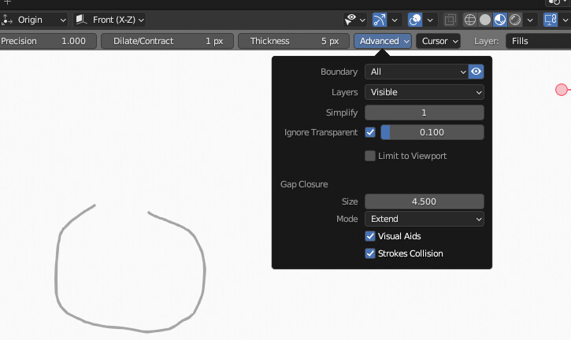Open the Cursor dropdown

click(x=439, y=41)
